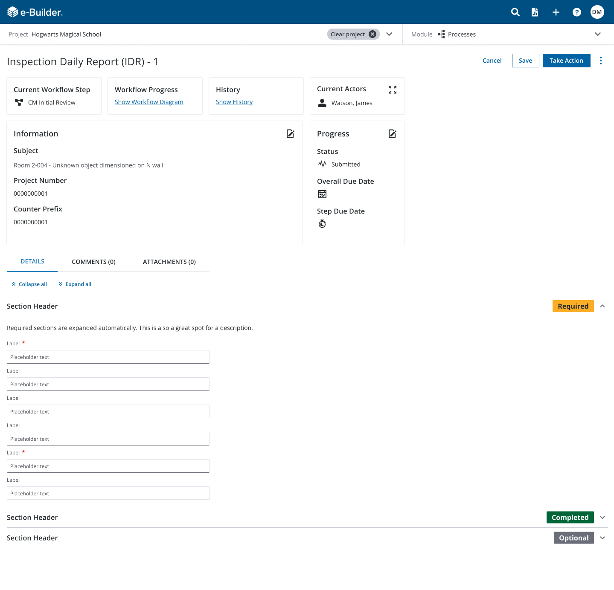The image size is (614, 590).
Task: Click the Take Action button
Action: (x=566, y=61)
